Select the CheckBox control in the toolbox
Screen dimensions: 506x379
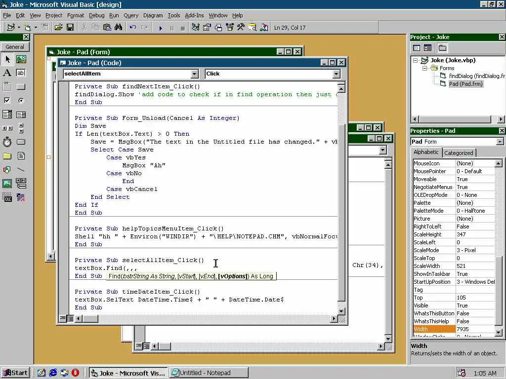point(7,101)
